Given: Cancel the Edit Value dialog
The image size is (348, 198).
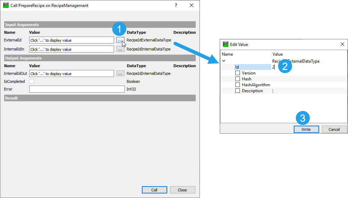Looking at the screenshot, I should pos(334,129).
